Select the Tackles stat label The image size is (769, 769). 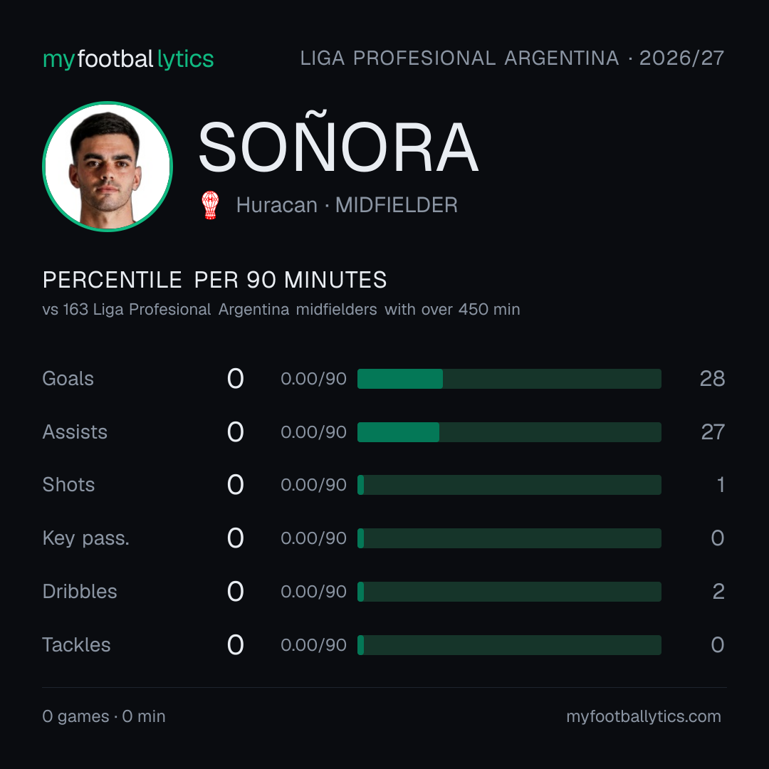click(76, 645)
